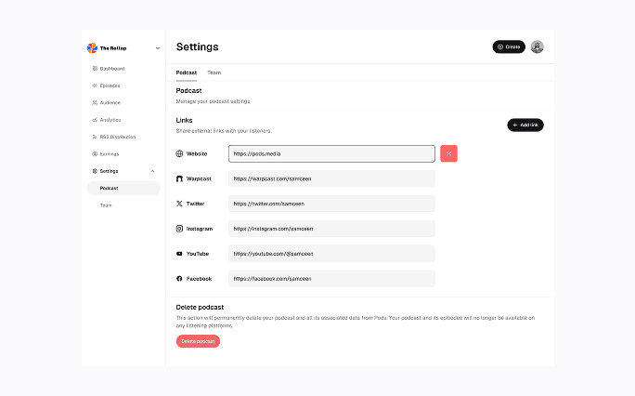
Task: Click the Instagram icon
Action: 179,229
